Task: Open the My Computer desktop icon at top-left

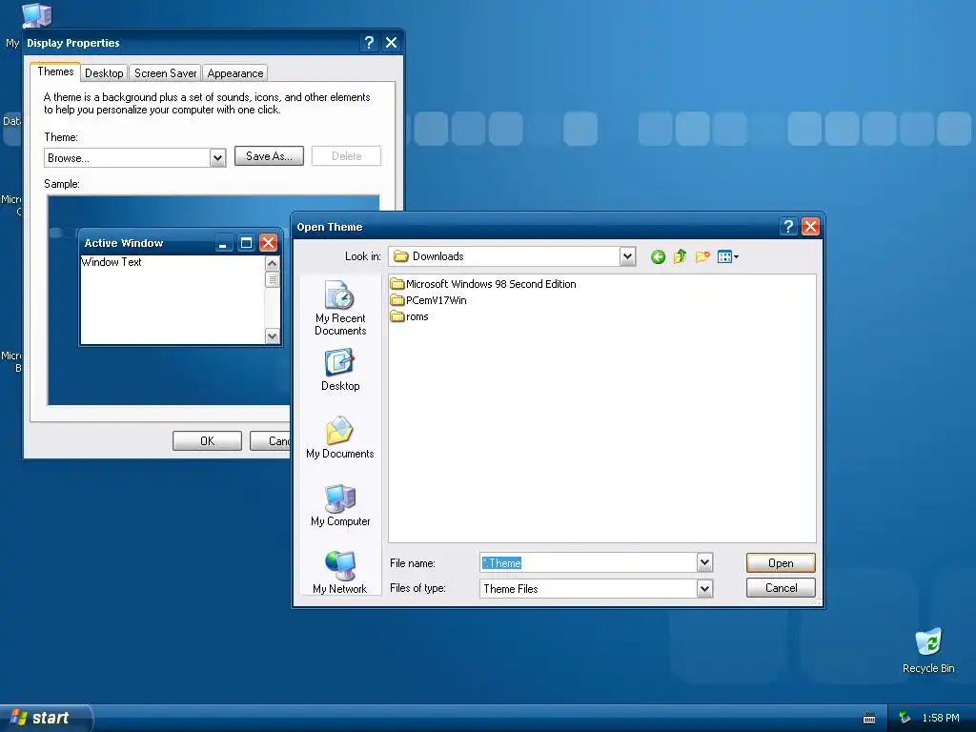Action: coord(36,15)
